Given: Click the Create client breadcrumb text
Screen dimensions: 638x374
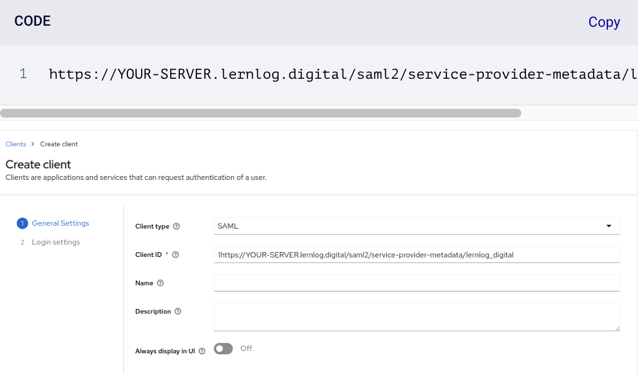Looking at the screenshot, I should pyautogui.click(x=59, y=144).
